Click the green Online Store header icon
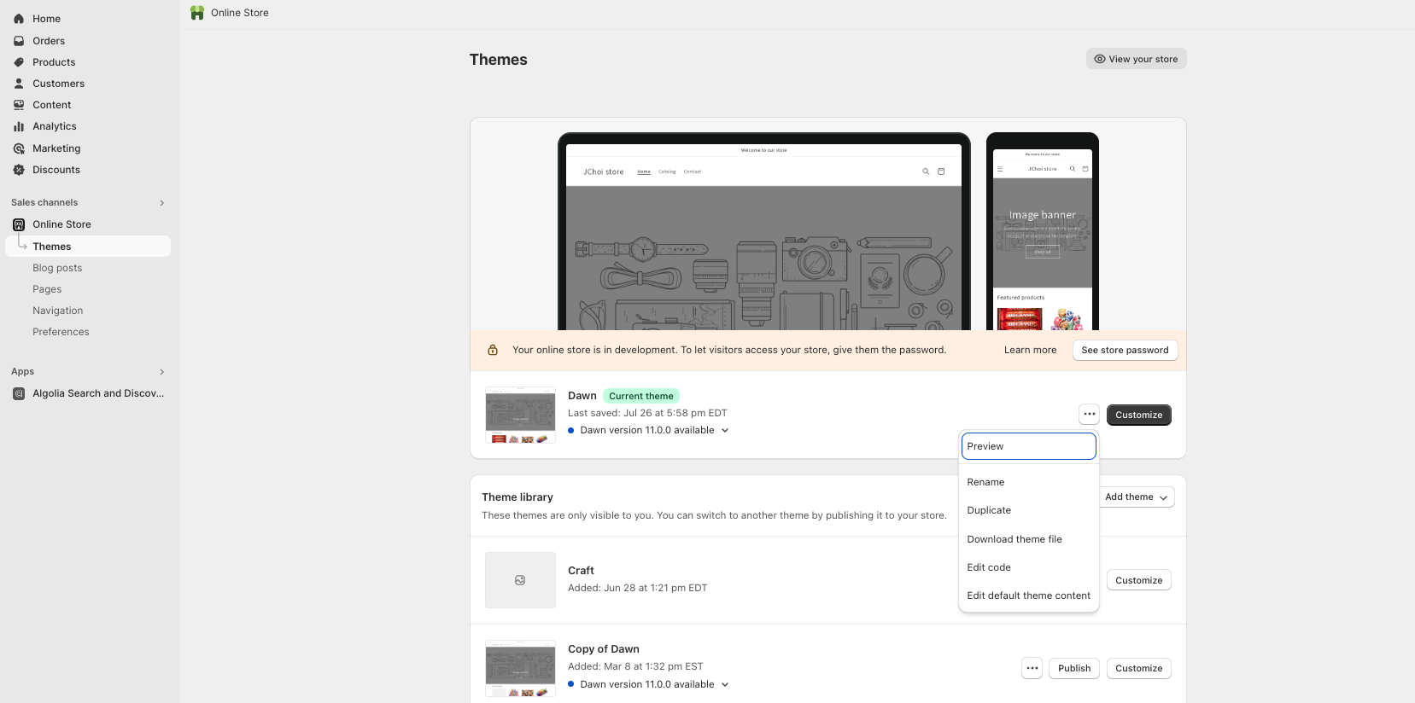Image resolution: width=1415 pixels, height=703 pixels. pos(197,13)
